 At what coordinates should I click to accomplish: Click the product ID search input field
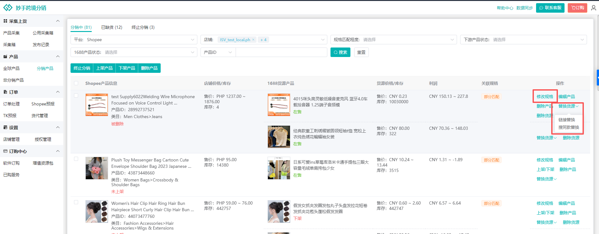(x=281, y=52)
